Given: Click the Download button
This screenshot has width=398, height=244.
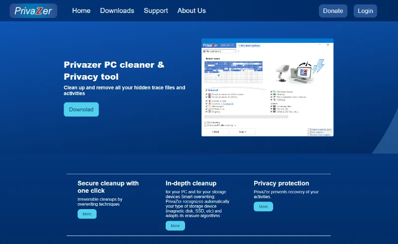Looking at the screenshot, I should (81, 109).
